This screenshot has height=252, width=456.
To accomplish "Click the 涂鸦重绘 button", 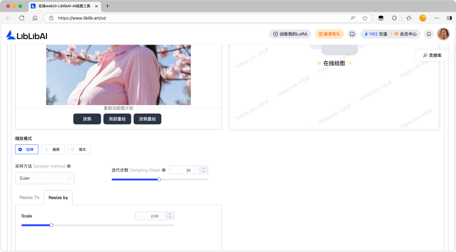I will [147, 119].
